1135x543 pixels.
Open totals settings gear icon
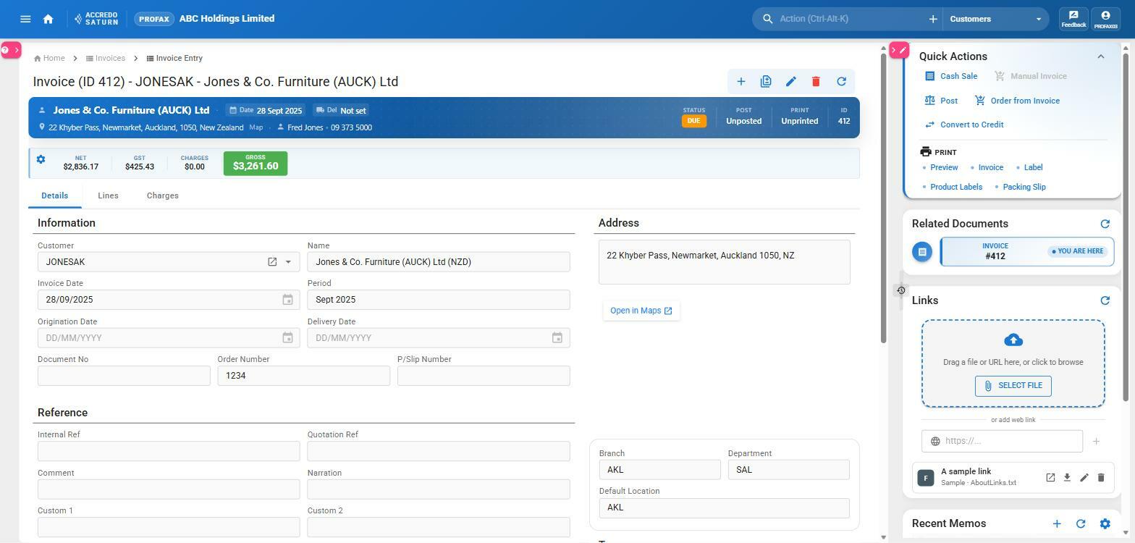point(41,159)
